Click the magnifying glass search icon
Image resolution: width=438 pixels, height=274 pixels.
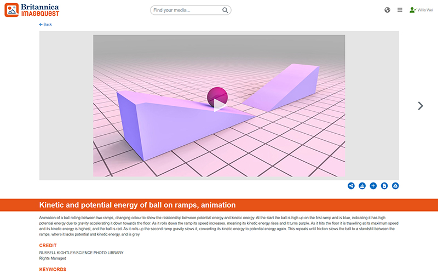pos(225,10)
